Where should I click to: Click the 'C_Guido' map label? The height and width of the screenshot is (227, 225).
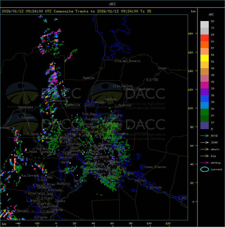pyautogui.click(x=33, y=134)
